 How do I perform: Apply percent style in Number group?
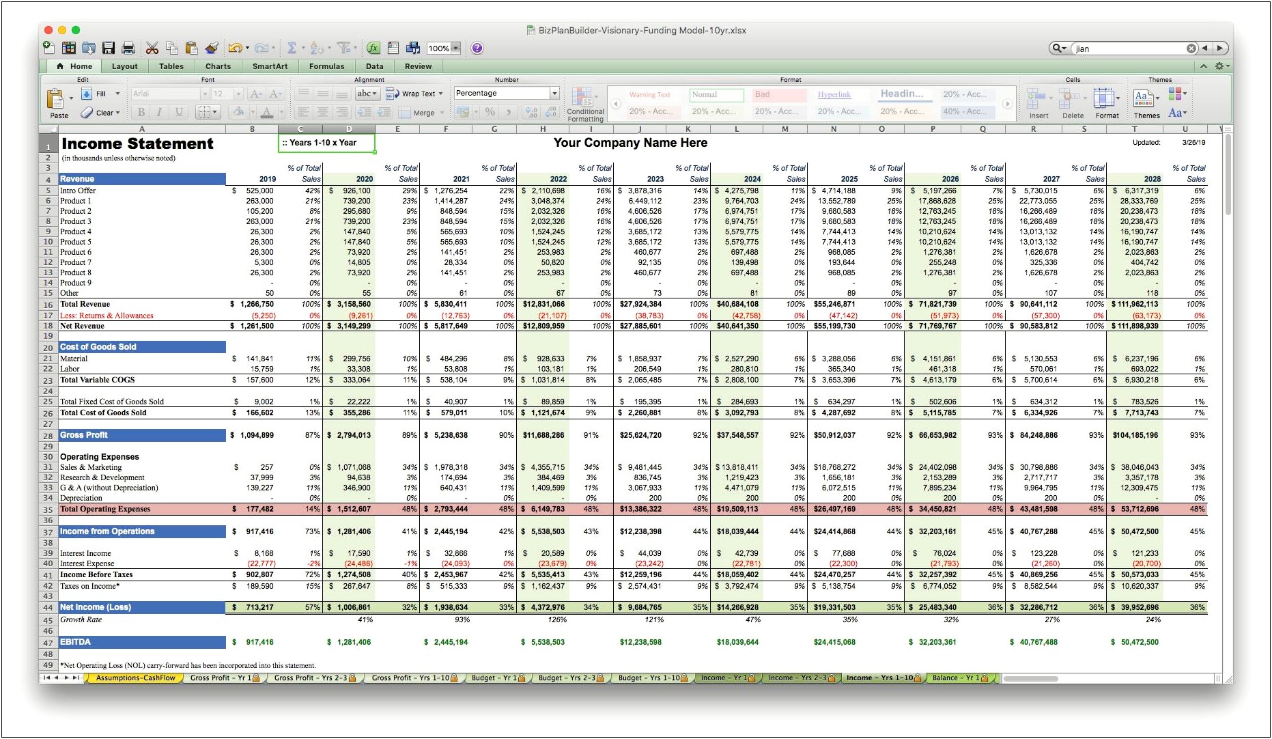[490, 112]
